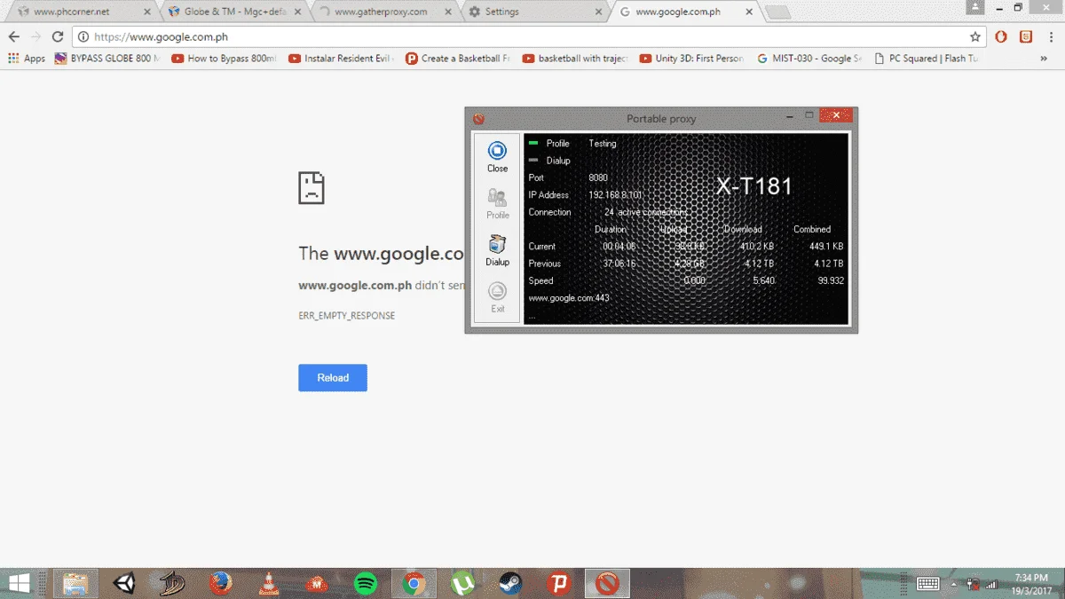Click the '24 active connections' text
The image size is (1065, 599).
pos(646,212)
